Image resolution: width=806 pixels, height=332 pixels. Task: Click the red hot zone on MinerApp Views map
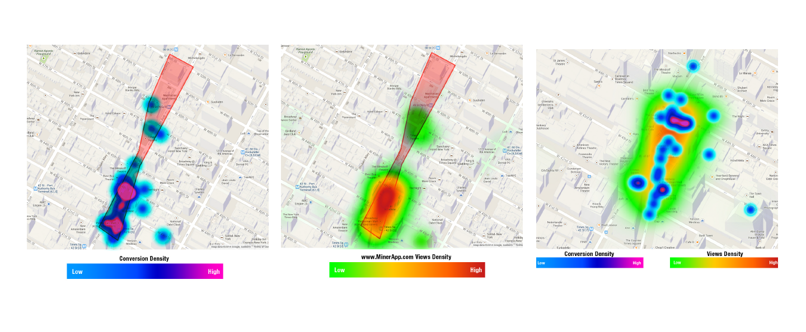pos(386,198)
